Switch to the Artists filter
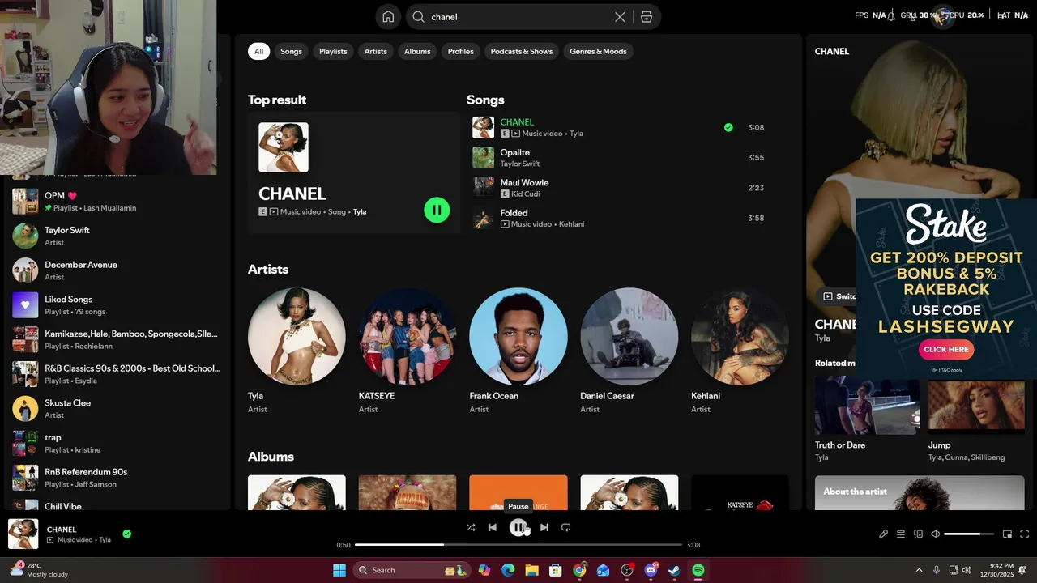Image resolution: width=1037 pixels, height=583 pixels. [375, 51]
